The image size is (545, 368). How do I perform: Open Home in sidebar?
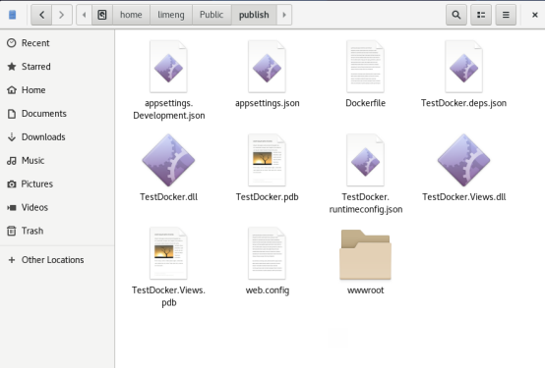[x=57, y=90]
